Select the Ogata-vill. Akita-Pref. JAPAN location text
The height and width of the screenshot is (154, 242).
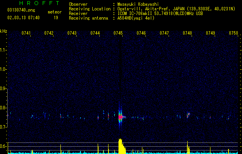point(176,9)
